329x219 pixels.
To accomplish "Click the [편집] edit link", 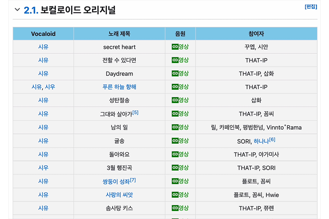I will (310, 7).
